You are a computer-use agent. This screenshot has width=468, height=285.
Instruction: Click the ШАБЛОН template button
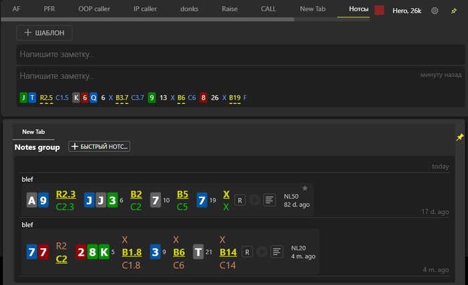pyautogui.click(x=45, y=33)
